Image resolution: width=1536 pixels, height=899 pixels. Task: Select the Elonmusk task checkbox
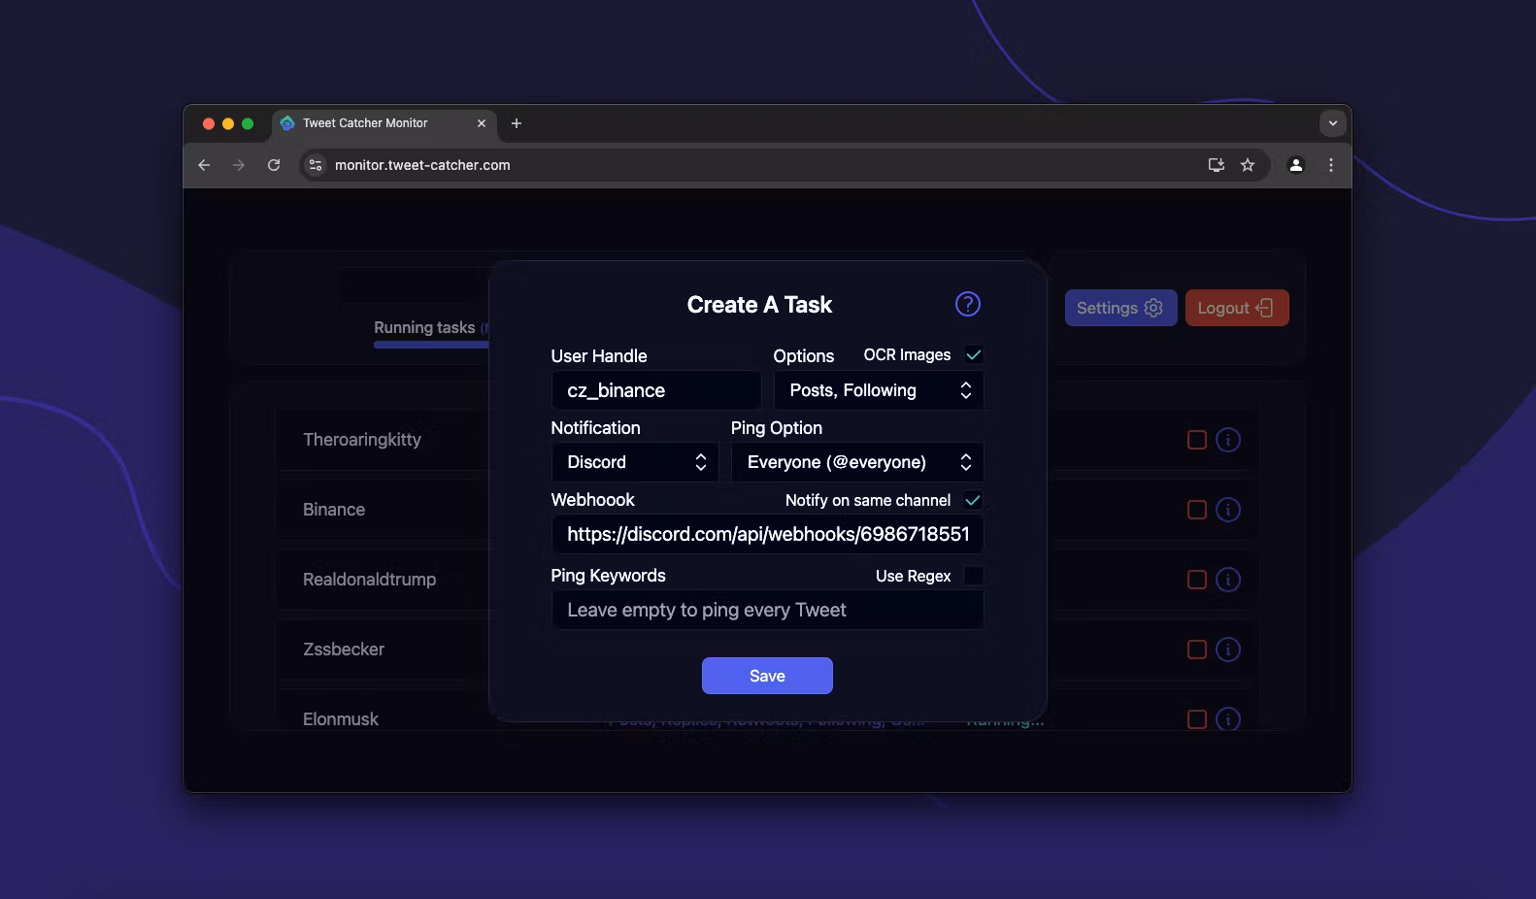tap(1197, 719)
